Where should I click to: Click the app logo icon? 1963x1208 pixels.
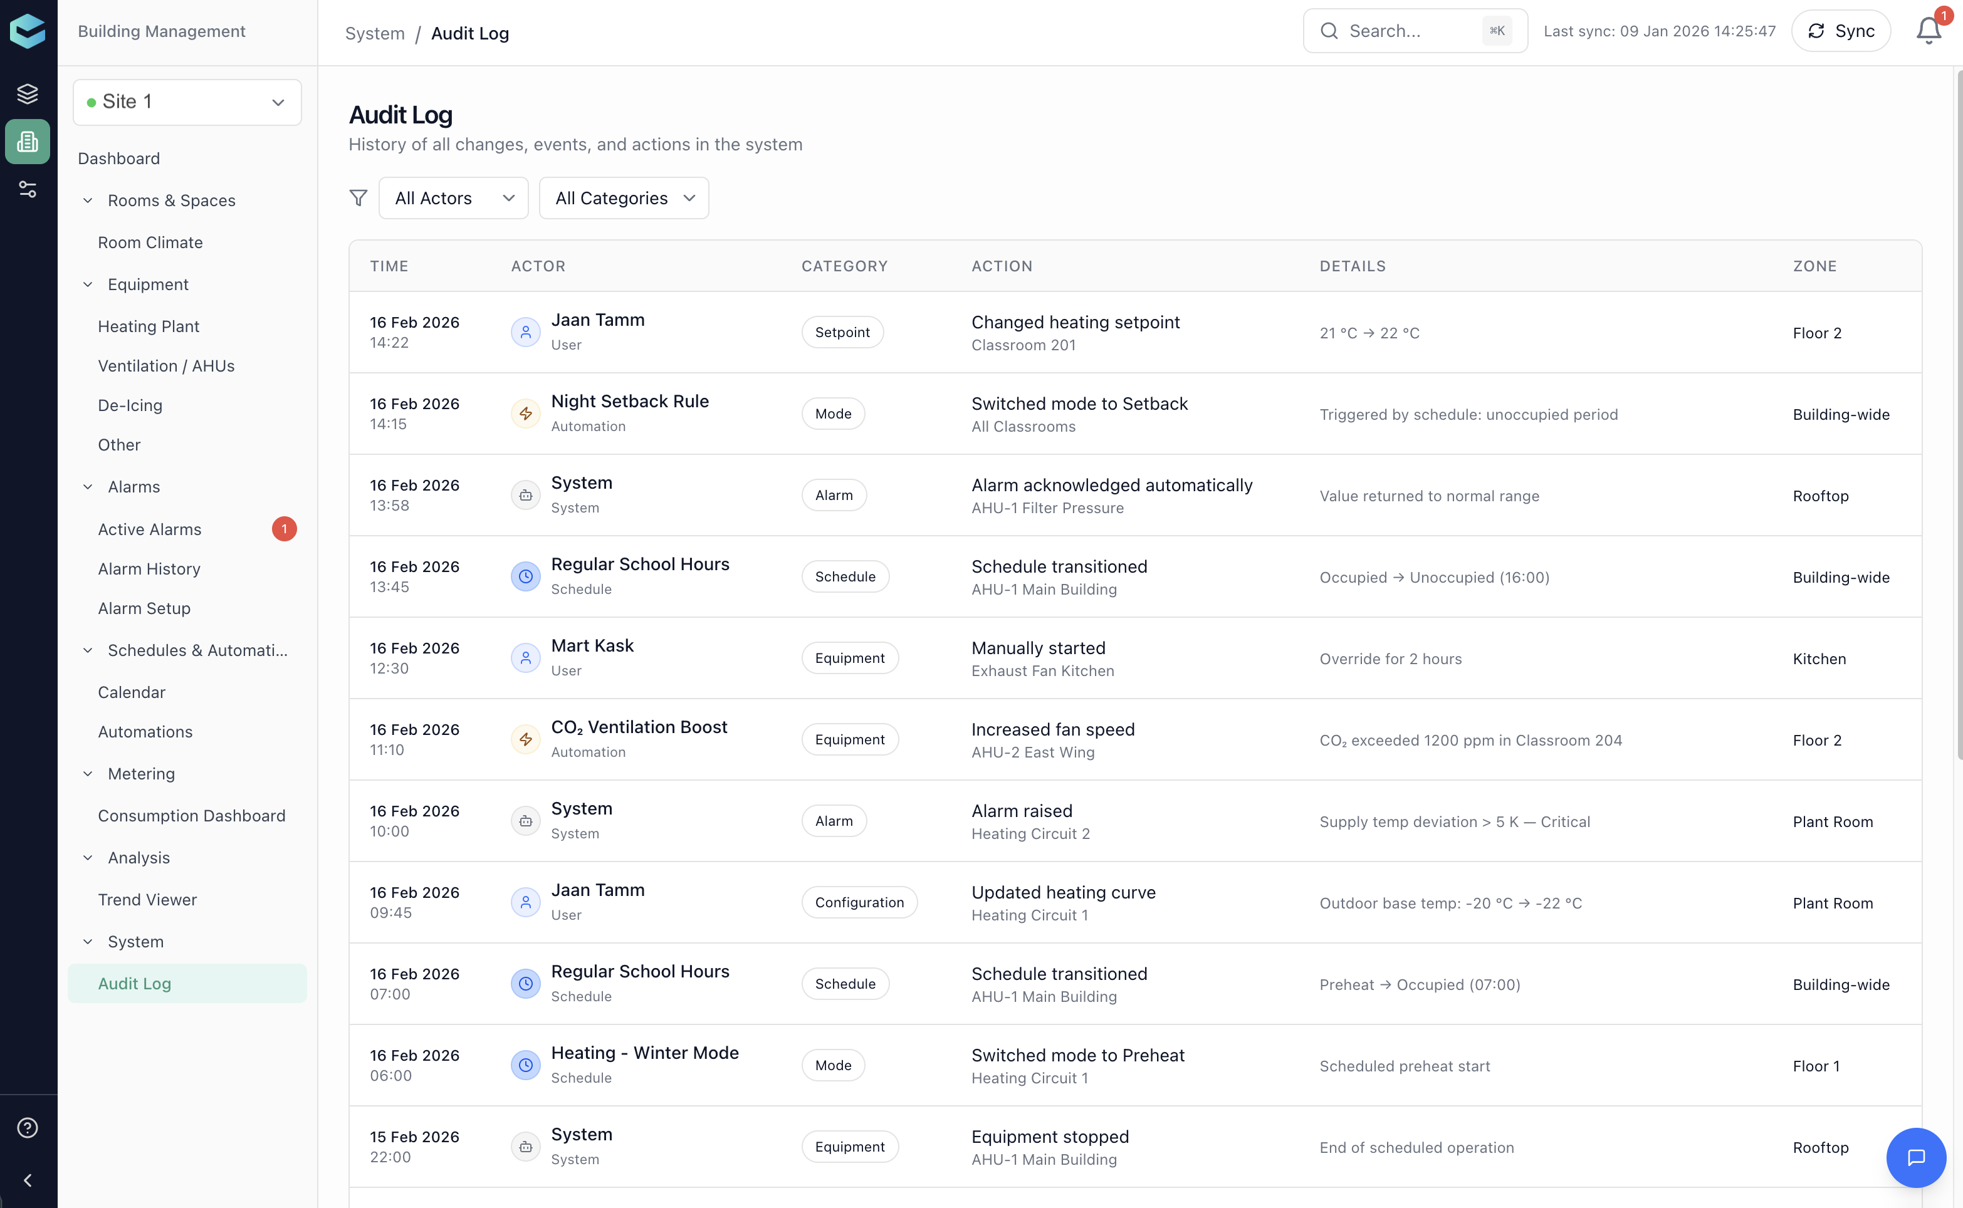click(x=28, y=30)
